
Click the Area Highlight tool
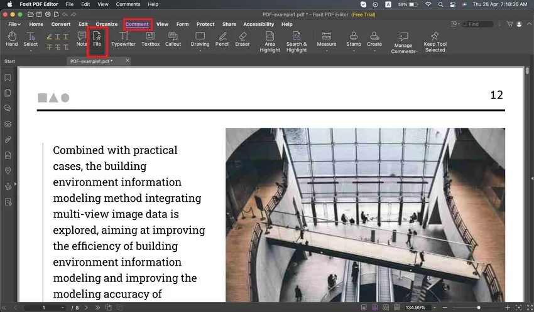[x=270, y=41]
